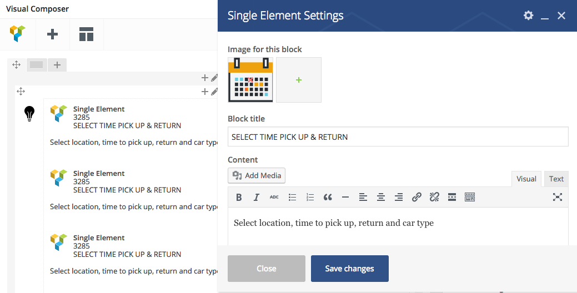Insert Read More tag
The image size is (577, 293).
click(452, 197)
